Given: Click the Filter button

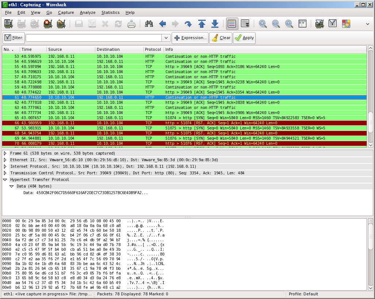Looking at the screenshot, I should point(14,38).
